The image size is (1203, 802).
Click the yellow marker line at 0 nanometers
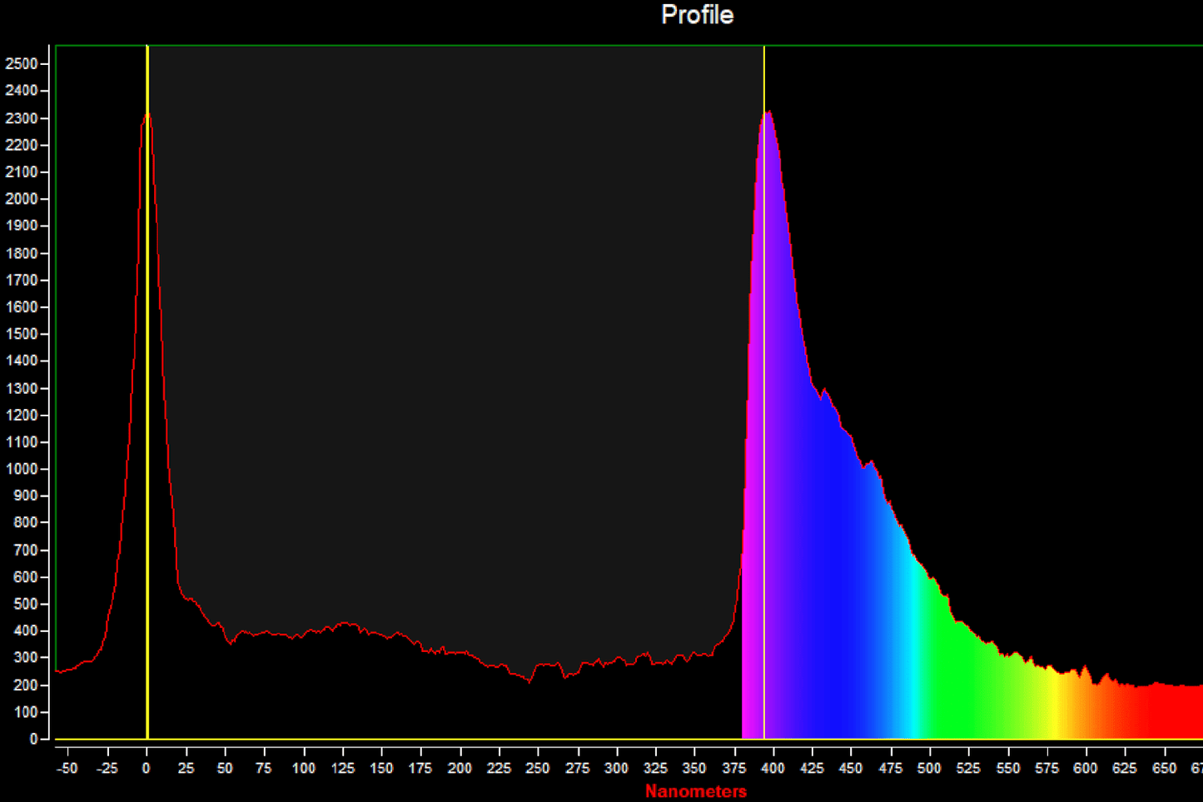(x=147, y=416)
